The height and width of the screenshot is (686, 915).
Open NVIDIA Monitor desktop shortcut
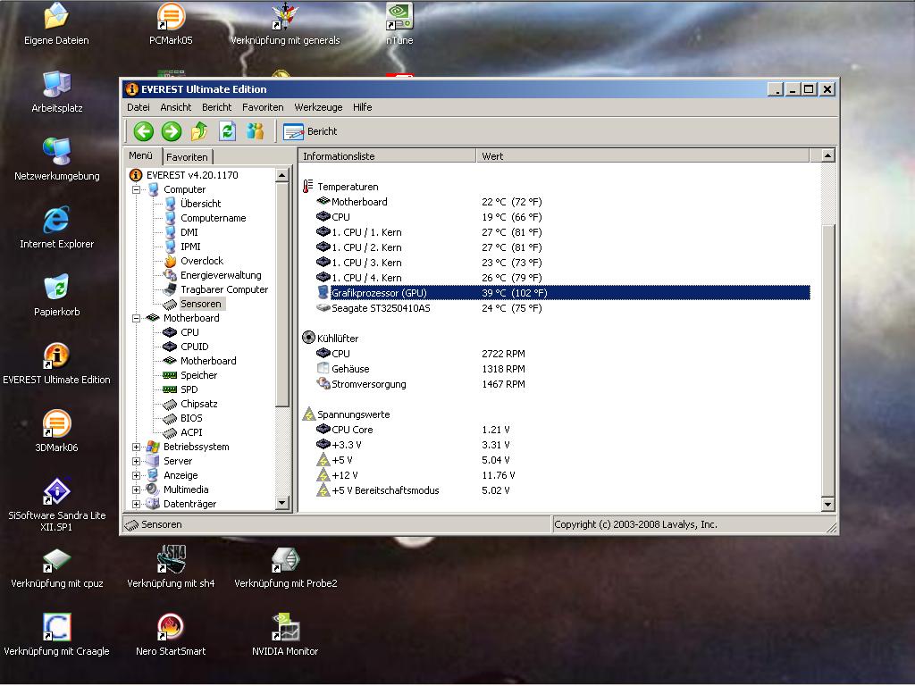pos(285,635)
